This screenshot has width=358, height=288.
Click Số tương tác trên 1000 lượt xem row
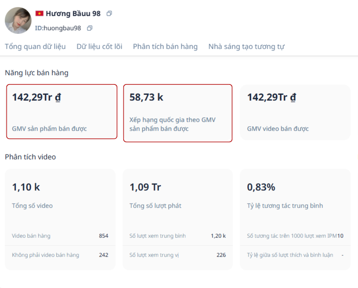(x=294, y=236)
